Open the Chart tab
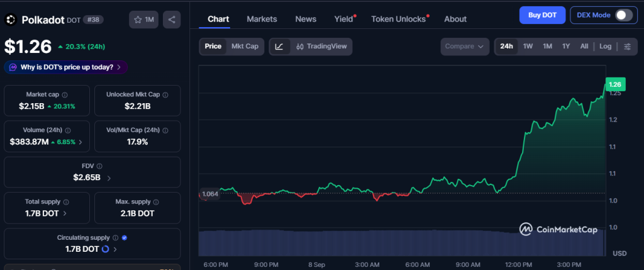 tap(218, 20)
